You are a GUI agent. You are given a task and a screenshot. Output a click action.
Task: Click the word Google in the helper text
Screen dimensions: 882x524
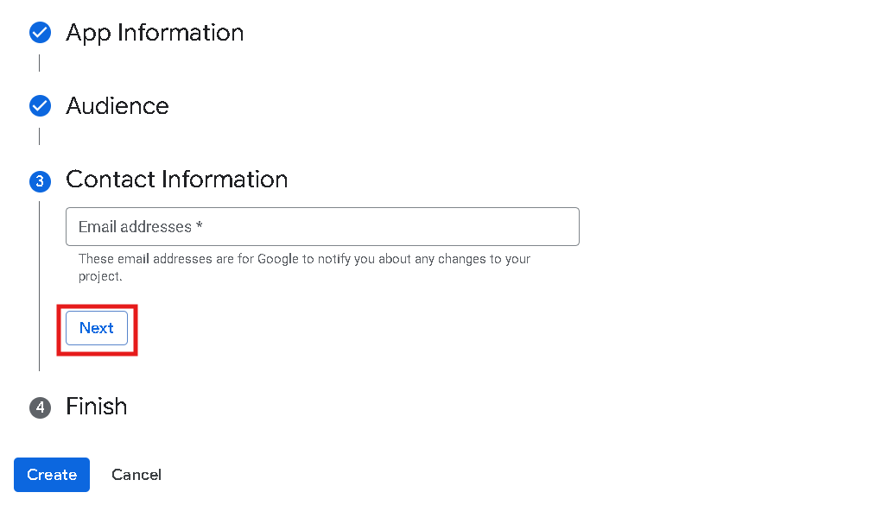pyautogui.click(x=277, y=259)
